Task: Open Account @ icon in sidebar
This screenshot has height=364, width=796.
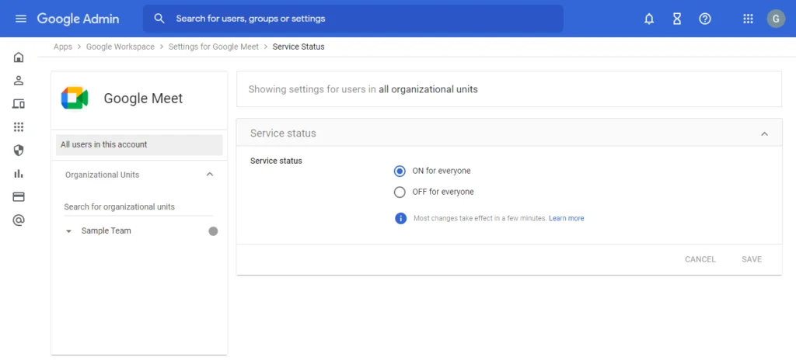Action: [x=19, y=220]
